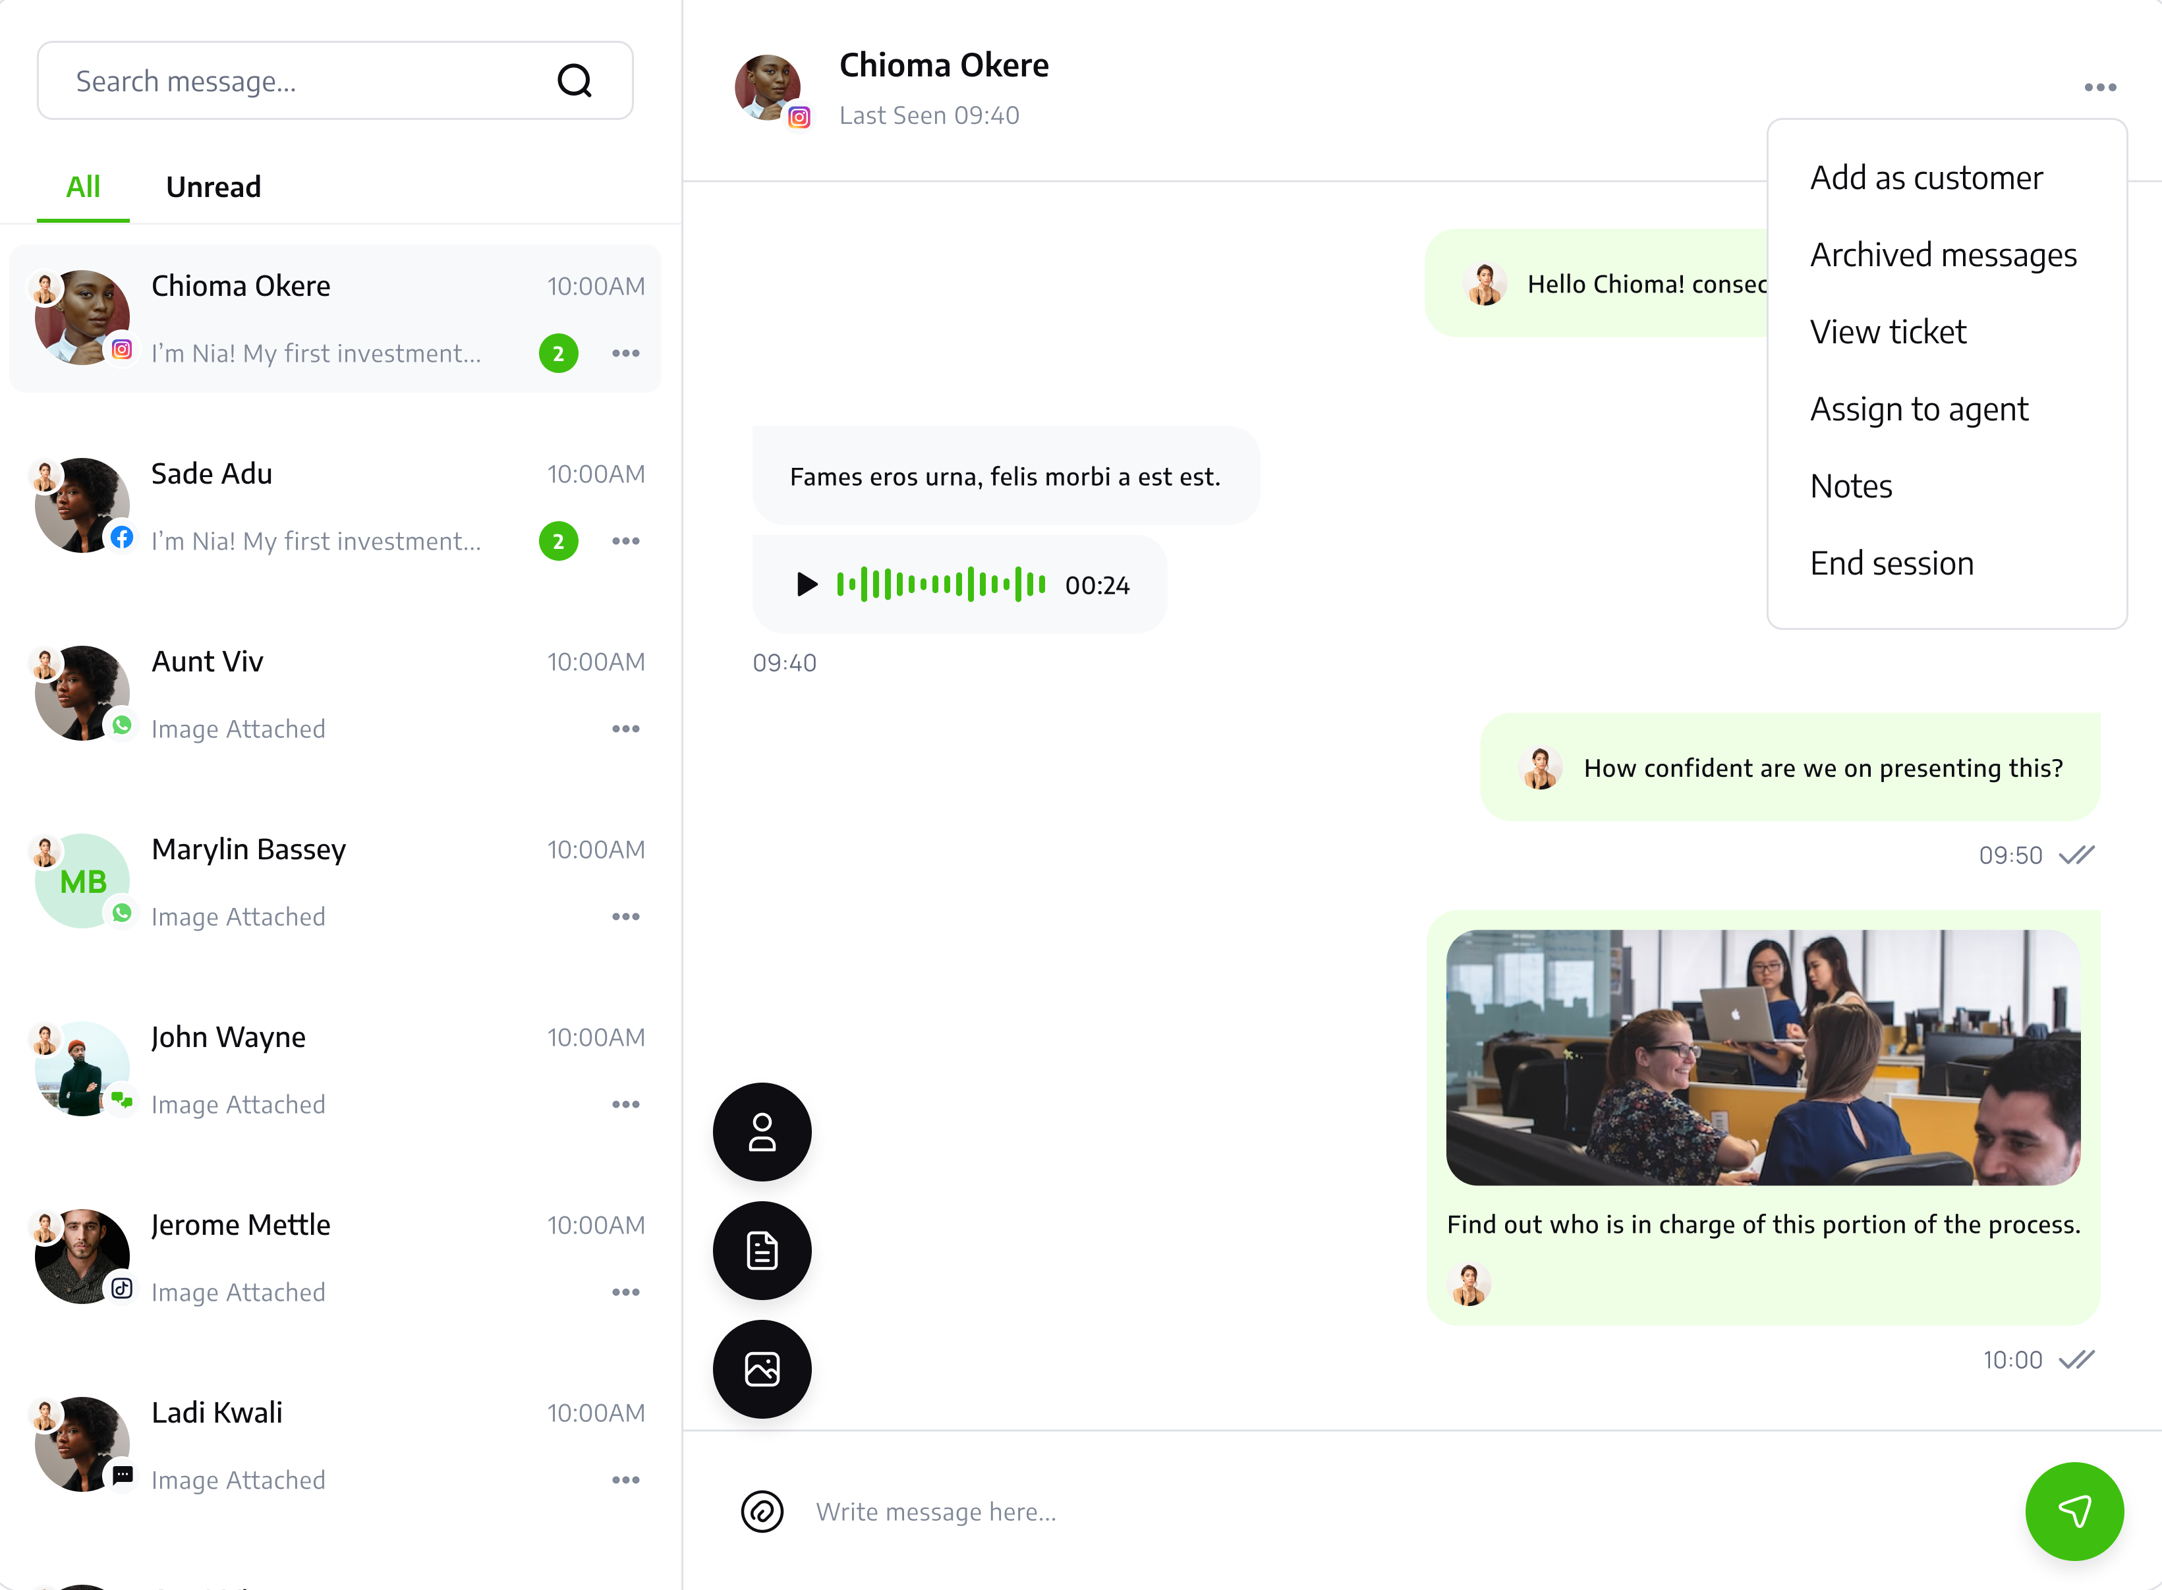Open options for Jerome Mettle conversation
The height and width of the screenshot is (1590, 2162).
tap(626, 1292)
